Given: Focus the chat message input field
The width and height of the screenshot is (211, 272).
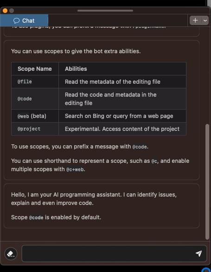Looking at the screenshot, I should point(114,253).
